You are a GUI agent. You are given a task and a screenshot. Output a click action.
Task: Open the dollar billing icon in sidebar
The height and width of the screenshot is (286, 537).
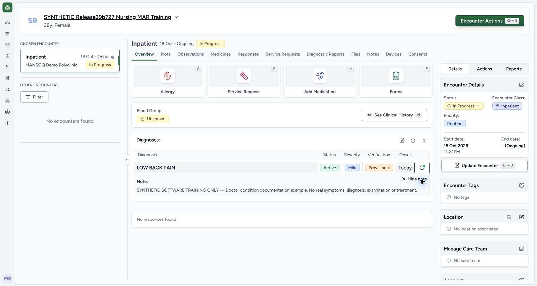[x=7, y=112]
